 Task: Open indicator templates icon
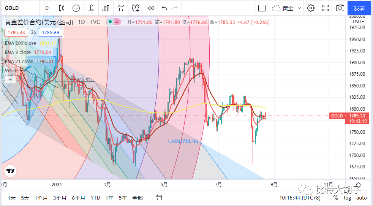[x=121, y=8]
